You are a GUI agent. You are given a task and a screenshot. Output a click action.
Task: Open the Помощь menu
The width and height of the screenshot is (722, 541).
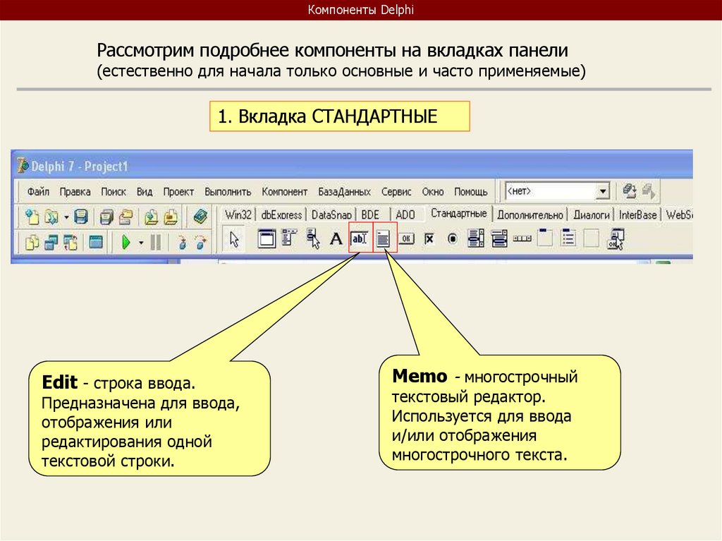point(470,191)
